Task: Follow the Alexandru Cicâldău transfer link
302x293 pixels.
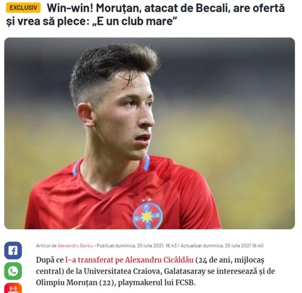Action: pos(129,260)
